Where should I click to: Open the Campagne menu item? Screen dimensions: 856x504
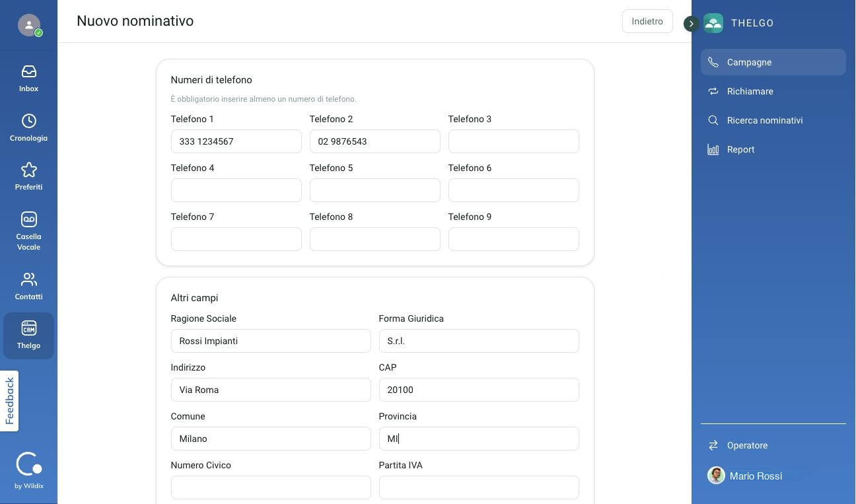(773, 62)
